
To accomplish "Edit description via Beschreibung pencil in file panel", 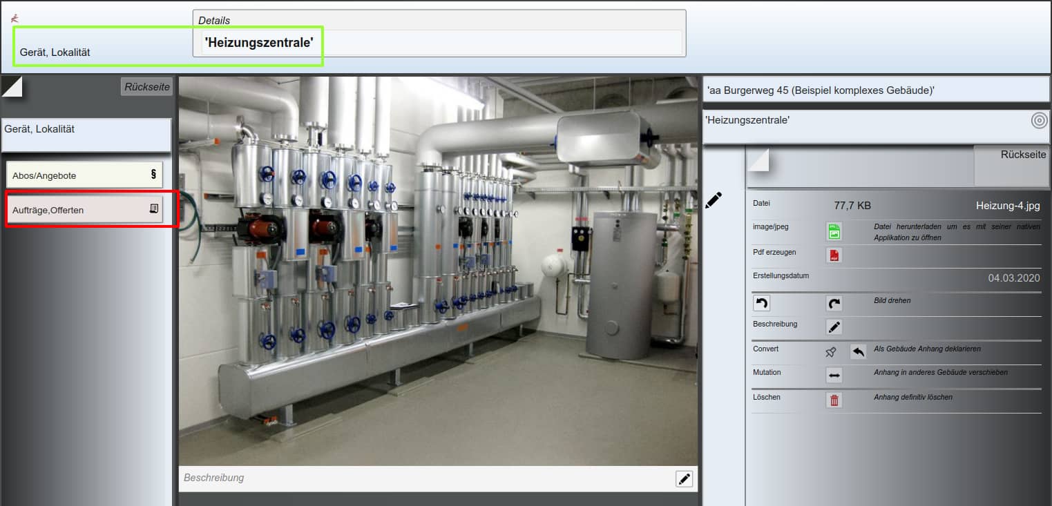I will tap(834, 327).
